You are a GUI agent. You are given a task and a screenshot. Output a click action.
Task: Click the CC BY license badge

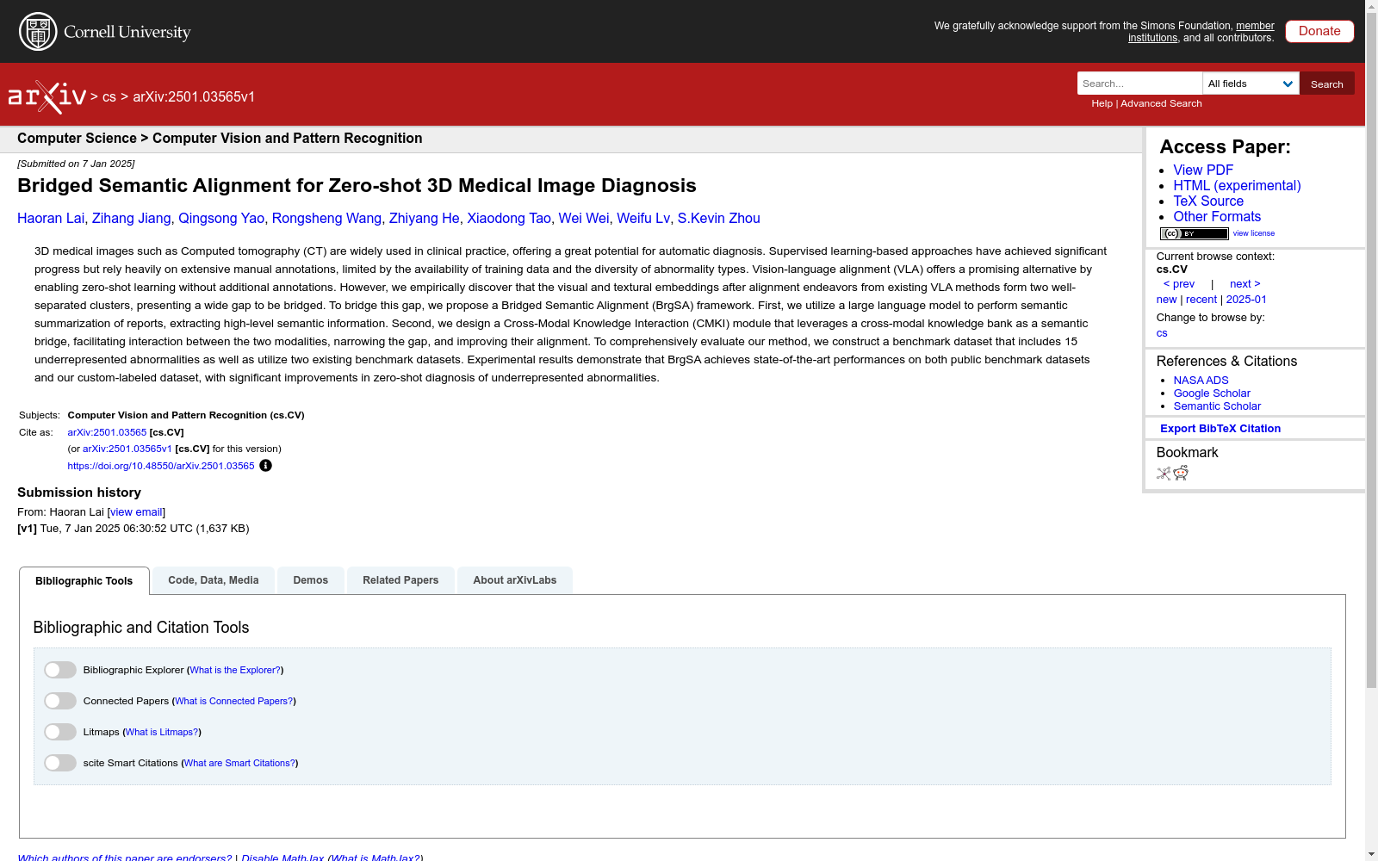(1194, 233)
